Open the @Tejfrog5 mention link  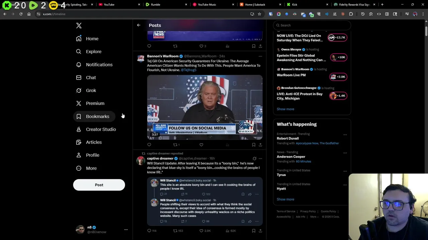point(189,70)
